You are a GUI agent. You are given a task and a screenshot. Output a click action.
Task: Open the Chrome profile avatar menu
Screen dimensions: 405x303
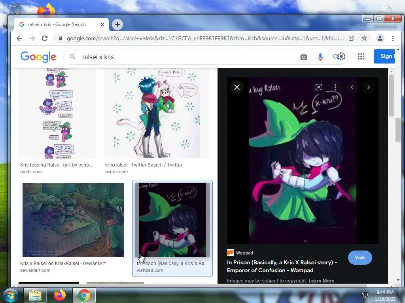click(380, 38)
